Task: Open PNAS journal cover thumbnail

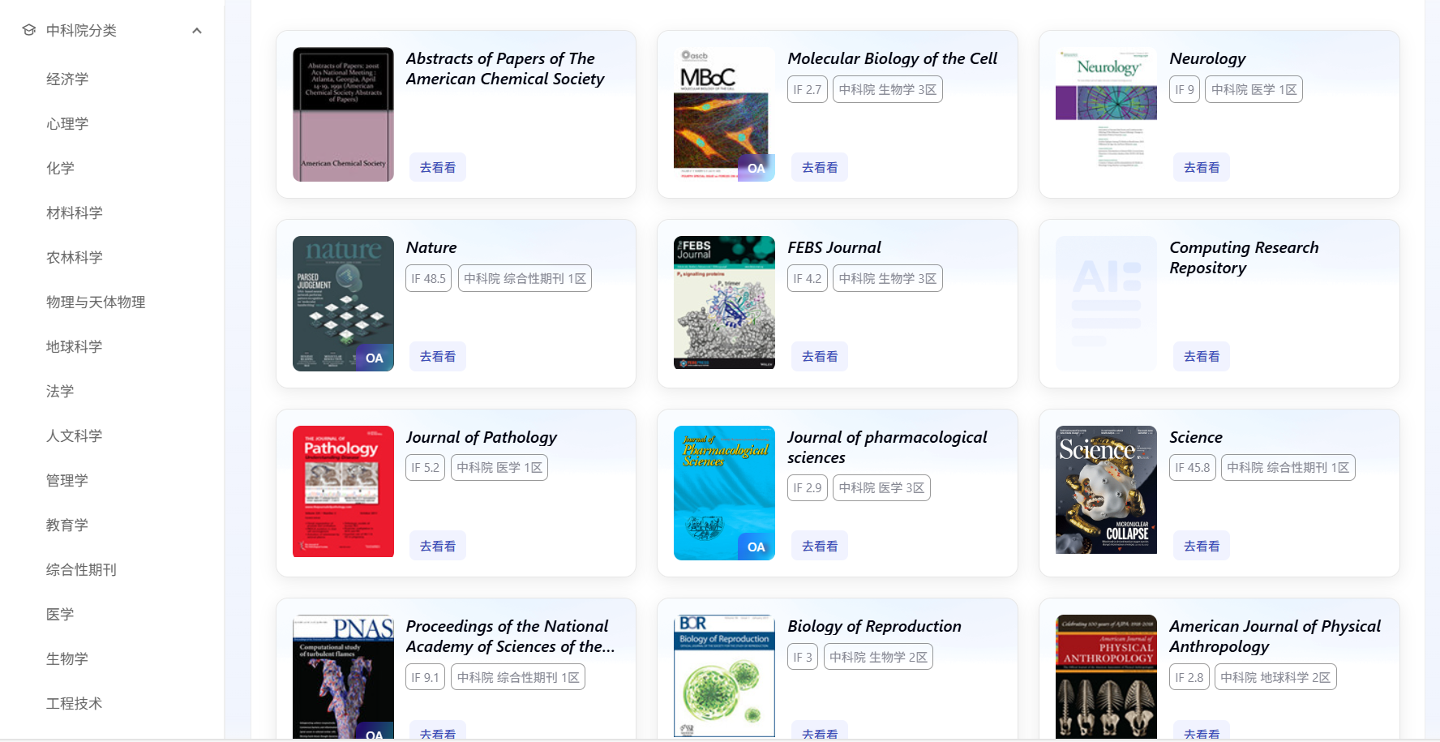Action: [x=343, y=676]
